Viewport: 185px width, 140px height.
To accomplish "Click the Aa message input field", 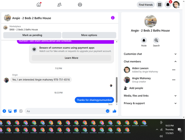I will click(x=65, y=111).
